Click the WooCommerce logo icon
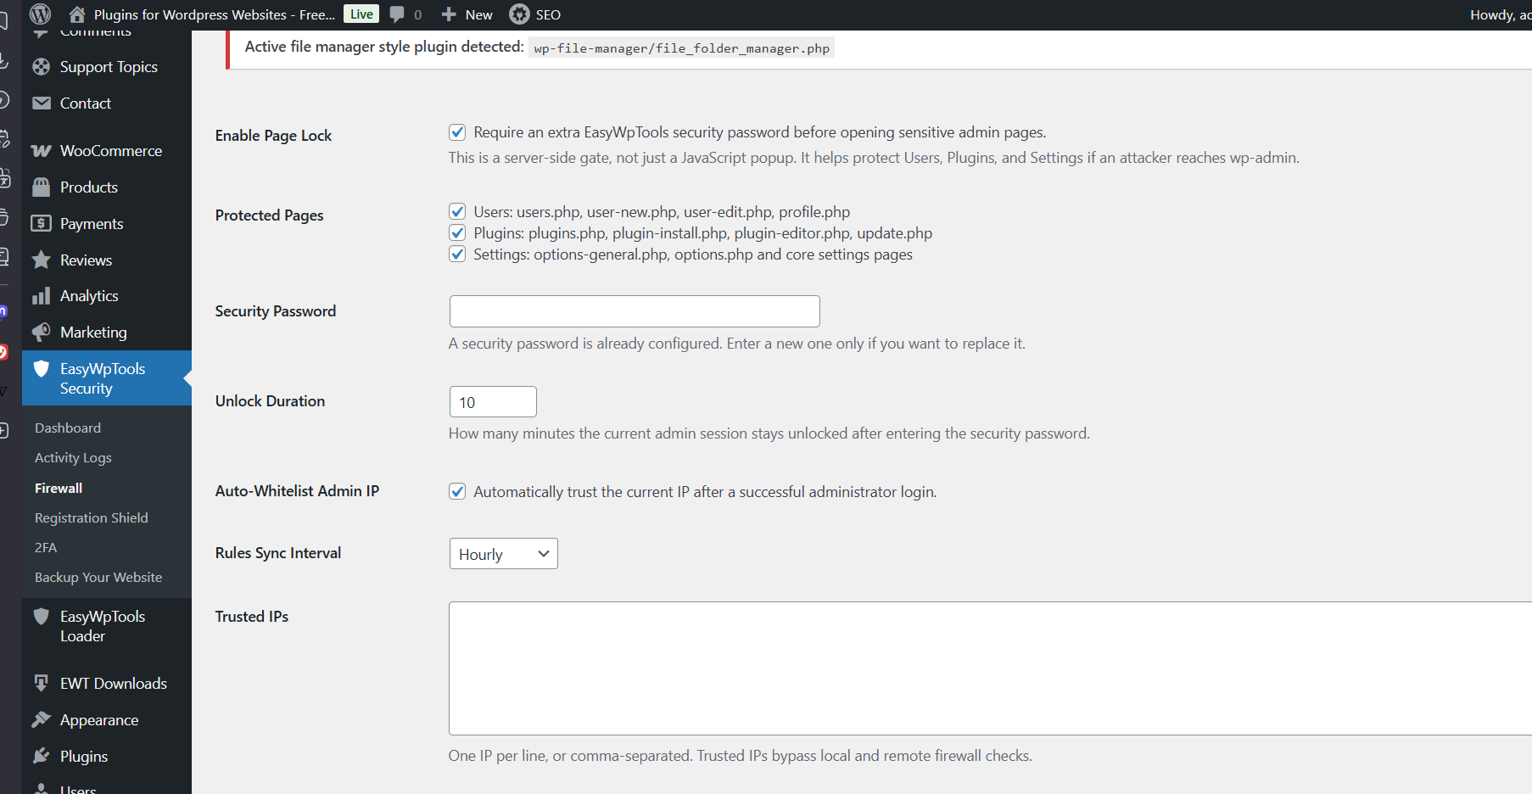The width and height of the screenshot is (1532, 794). (41, 151)
